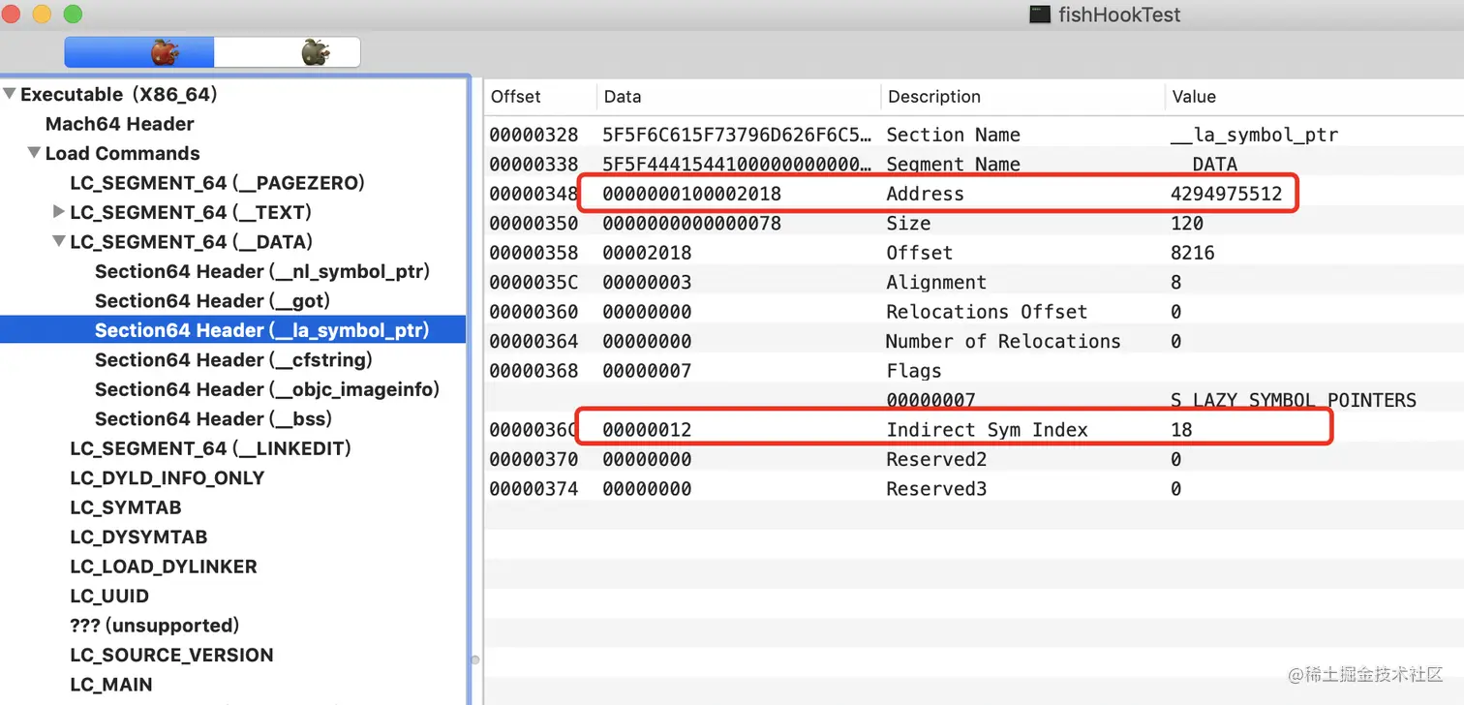The image size is (1464, 705).
Task: Click the Relocations Offset cell
Action: [987, 312]
